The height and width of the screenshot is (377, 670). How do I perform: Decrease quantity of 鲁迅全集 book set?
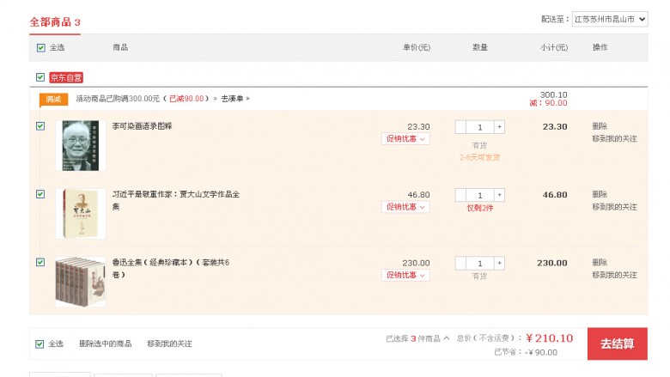pos(460,263)
